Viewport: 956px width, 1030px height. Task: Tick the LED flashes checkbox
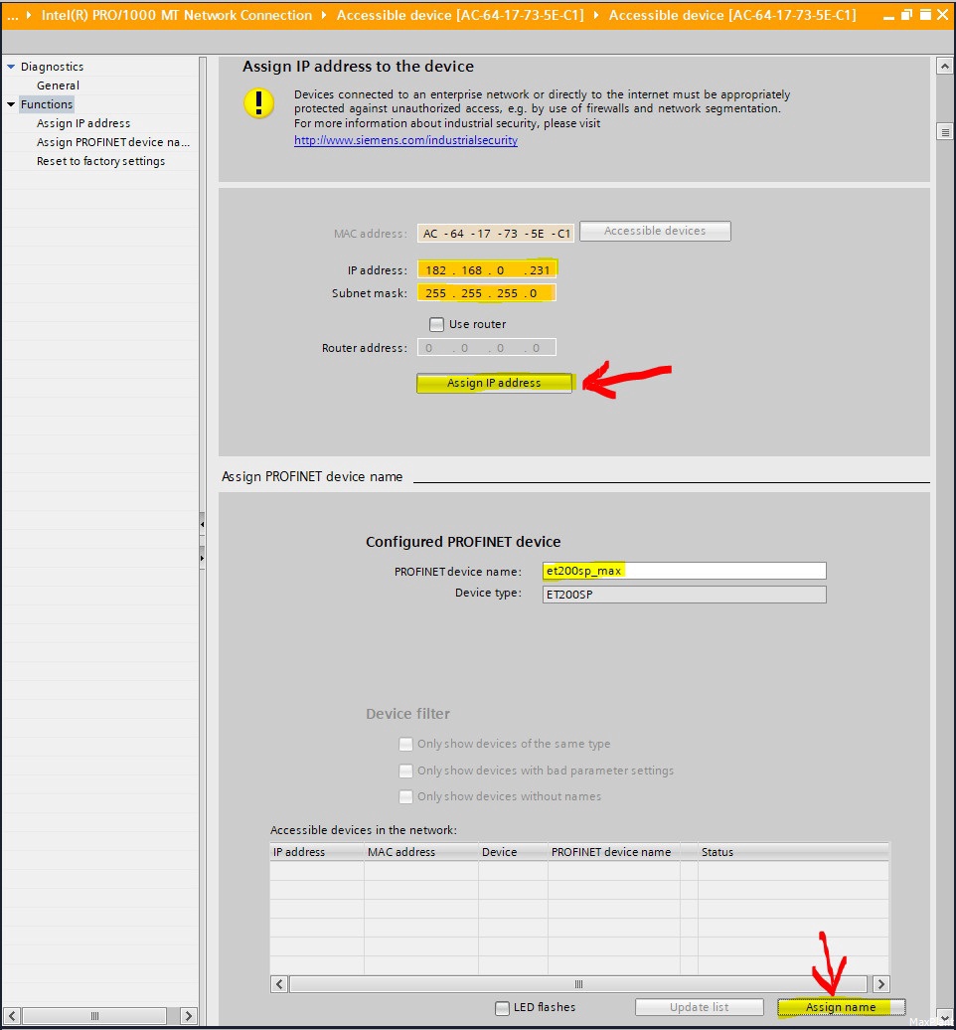[x=502, y=1008]
